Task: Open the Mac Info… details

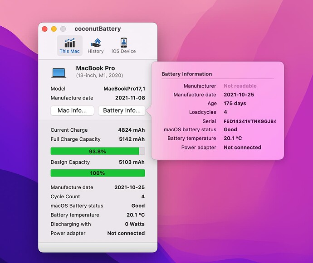Action: 72,110
